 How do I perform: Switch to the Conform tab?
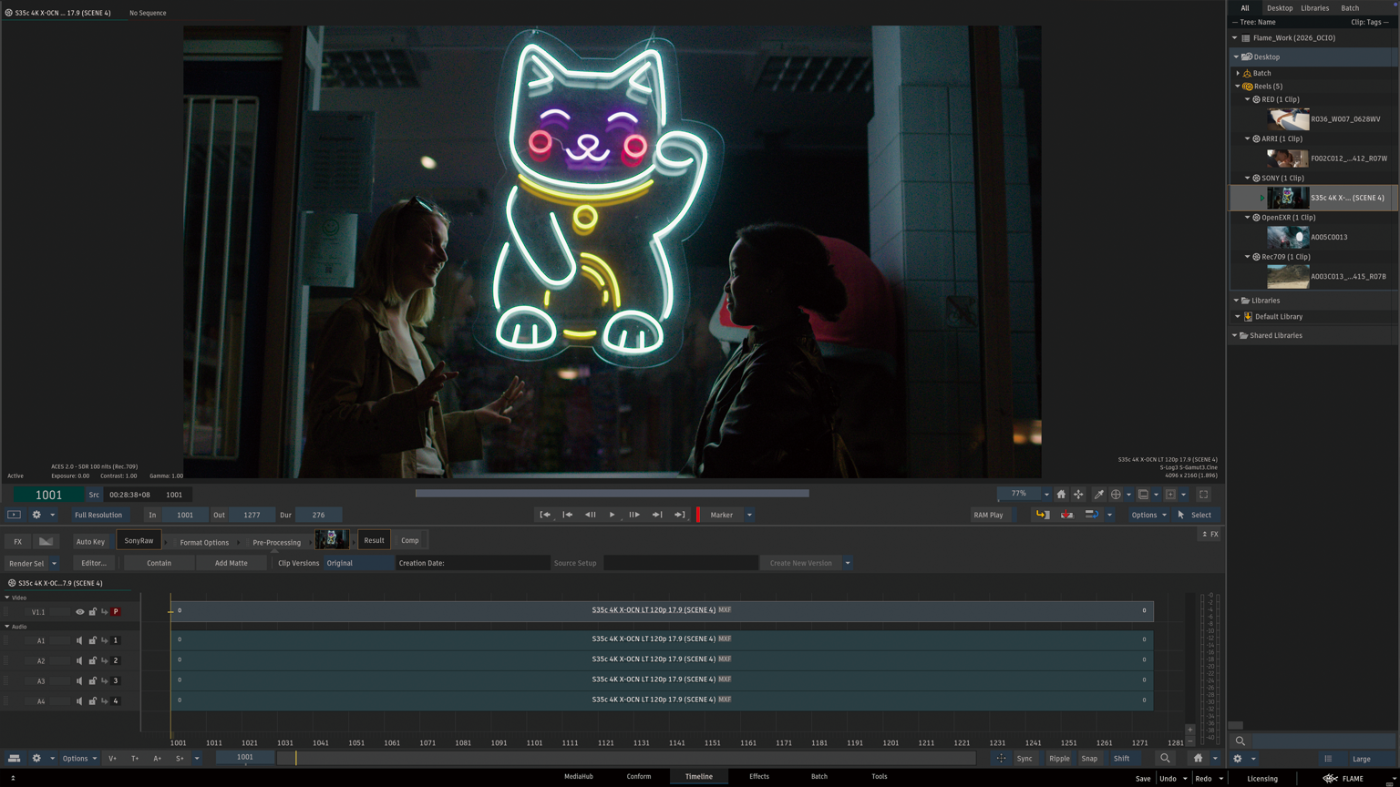(x=639, y=776)
